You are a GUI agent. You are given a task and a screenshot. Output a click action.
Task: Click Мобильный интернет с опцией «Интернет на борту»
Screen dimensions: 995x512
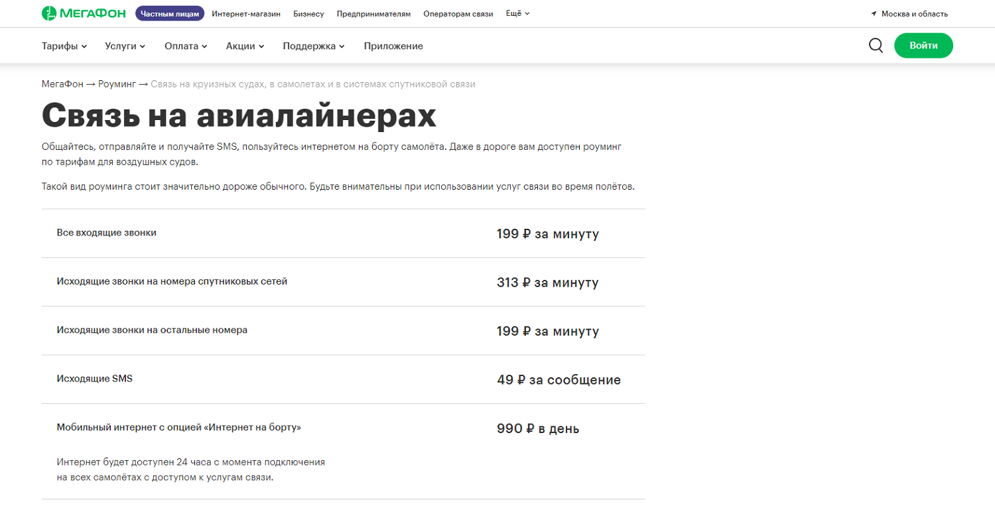[x=179, y=428]
